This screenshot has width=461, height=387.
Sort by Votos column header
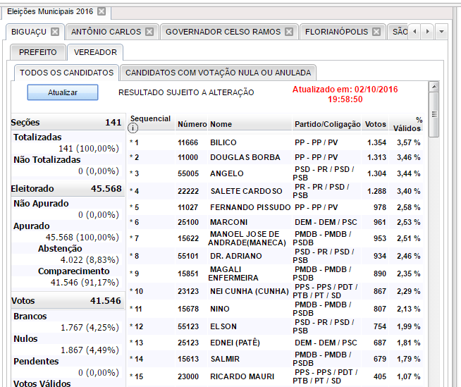click(375, 124)
